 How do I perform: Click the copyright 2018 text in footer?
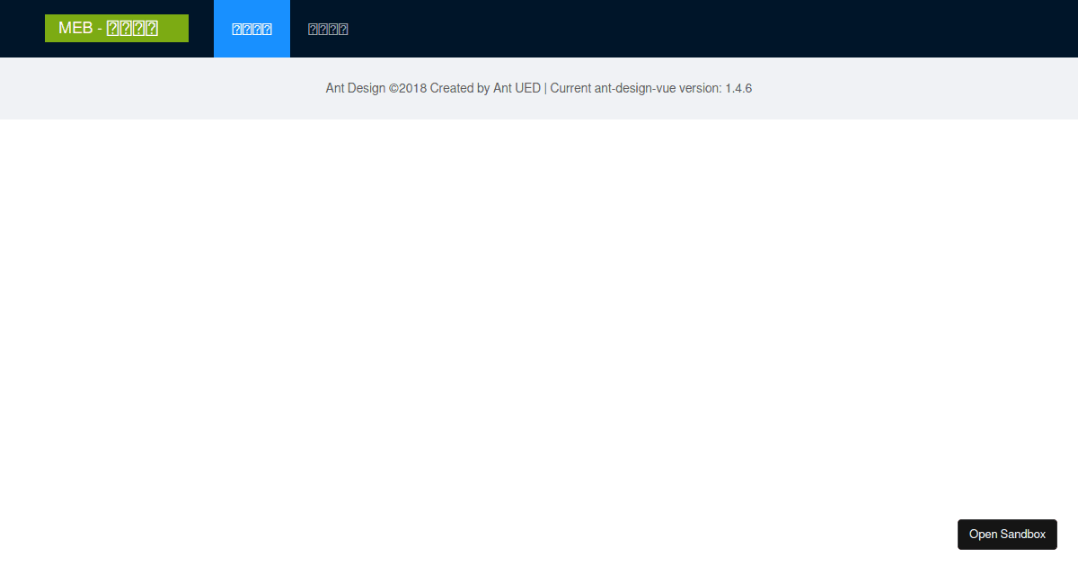click(x=412, y=88)
